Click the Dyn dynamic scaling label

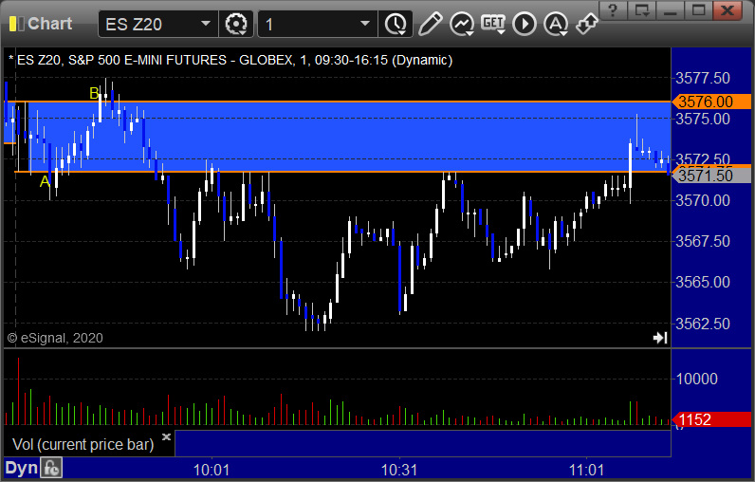tap(22, 468)
